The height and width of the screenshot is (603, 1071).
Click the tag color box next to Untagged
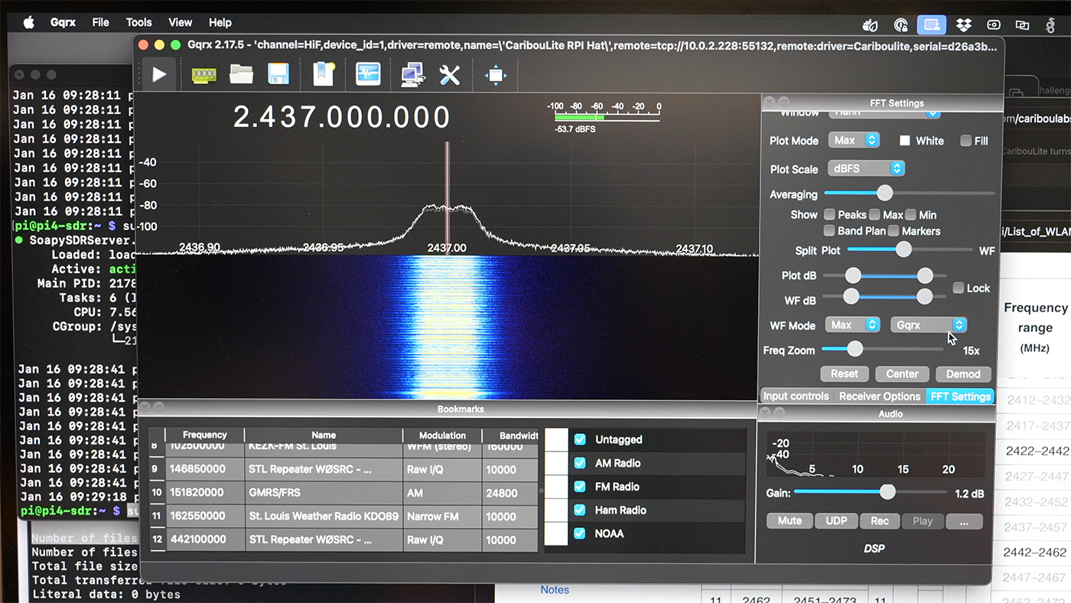556,439
